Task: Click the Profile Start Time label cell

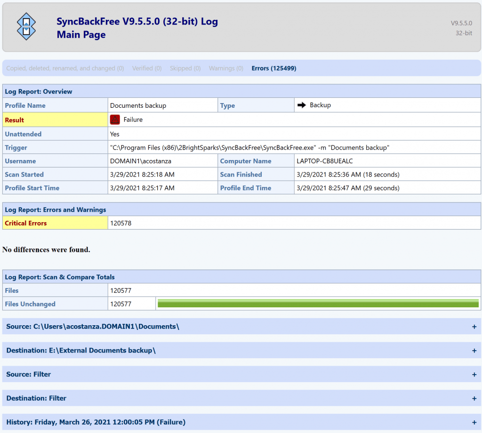Action: 56,188
